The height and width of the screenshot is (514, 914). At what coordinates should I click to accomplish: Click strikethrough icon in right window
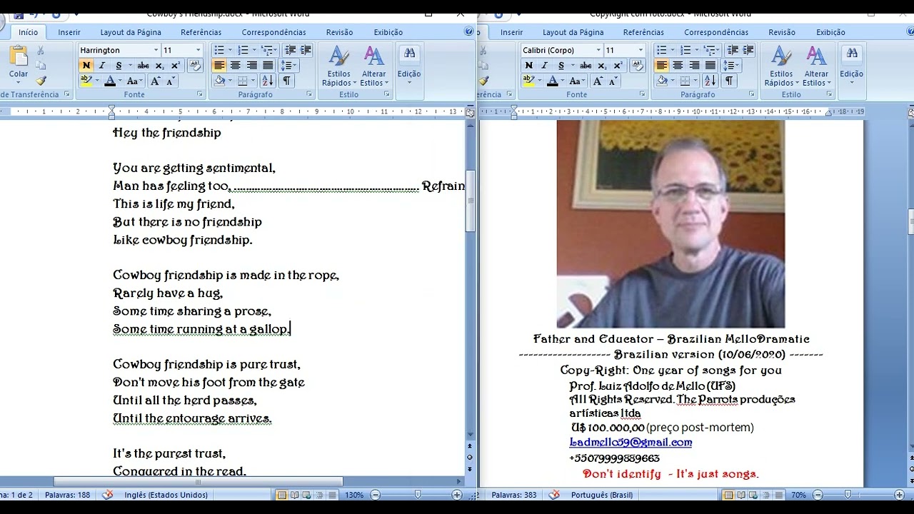click(586, 66)
